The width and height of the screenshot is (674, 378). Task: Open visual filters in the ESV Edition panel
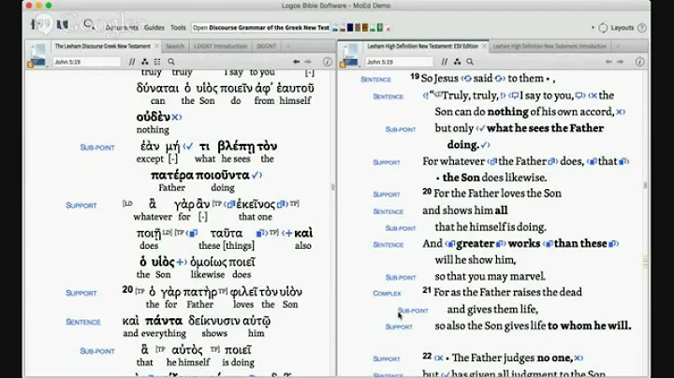pyautogui.click(x=457, y=62)
